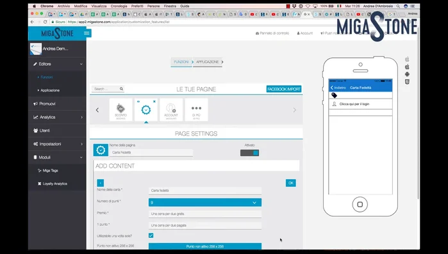Remove selected page card with x icon
This screenshot has height=254, width=448.
coord(154,101)
